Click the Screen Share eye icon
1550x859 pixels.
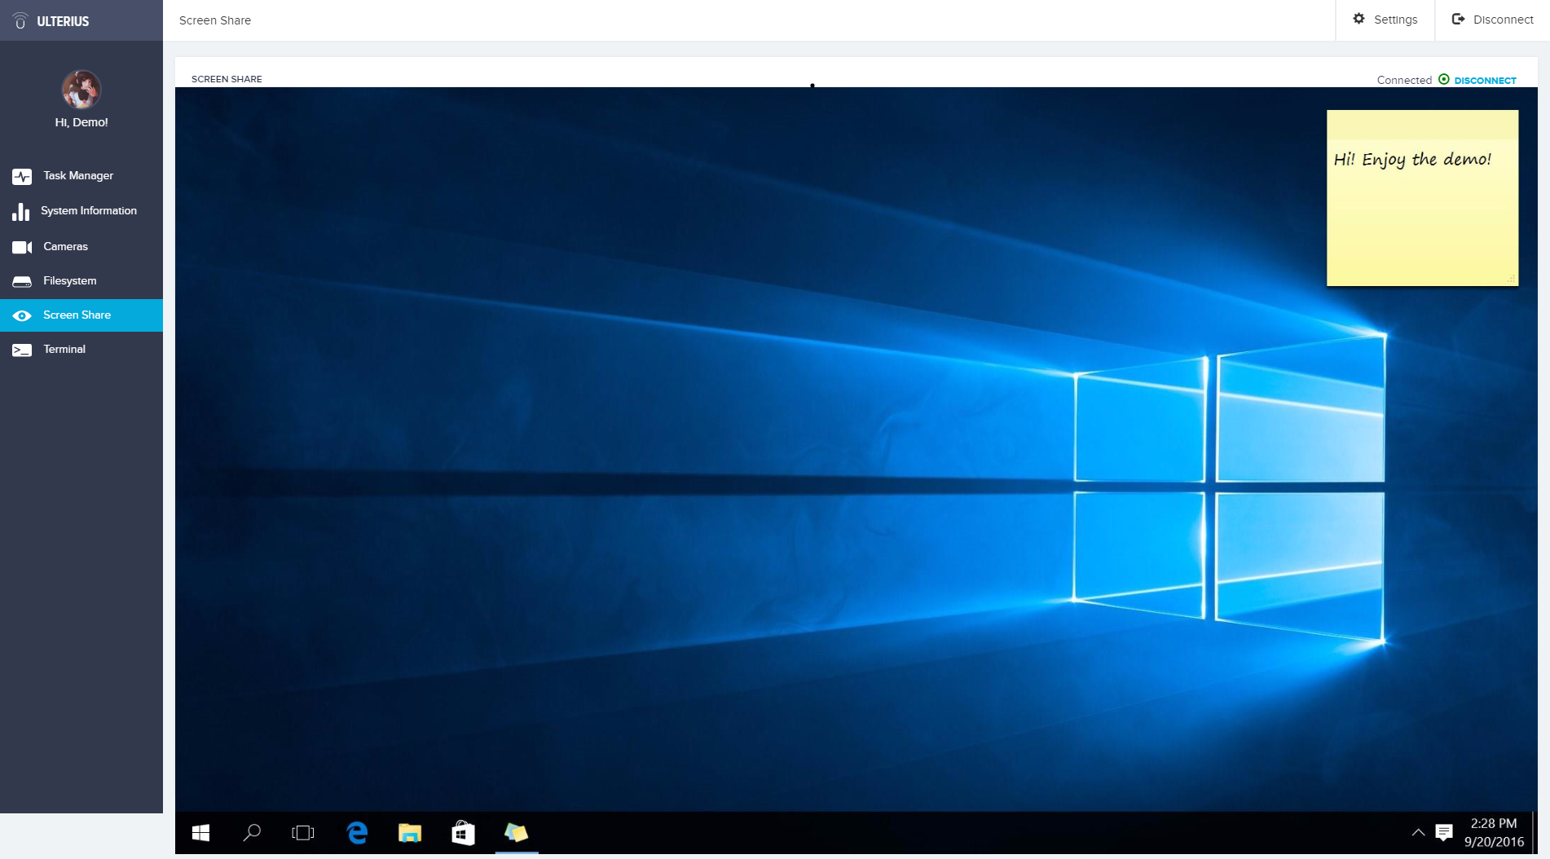22,315
